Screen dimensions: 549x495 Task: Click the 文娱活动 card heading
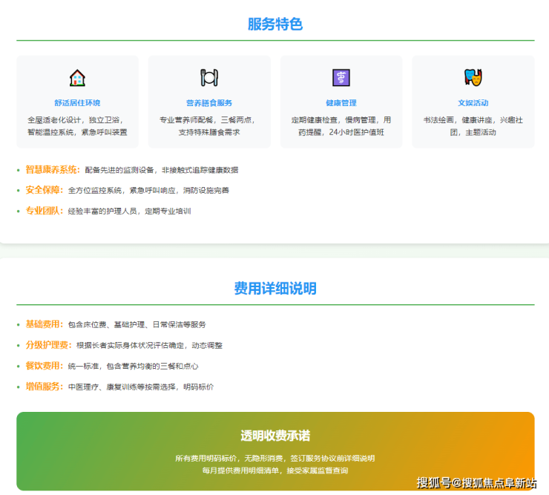473,103
